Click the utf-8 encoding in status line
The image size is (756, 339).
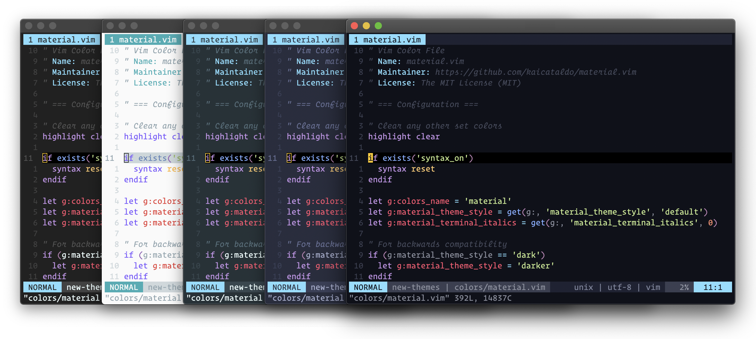coord(619,287)
